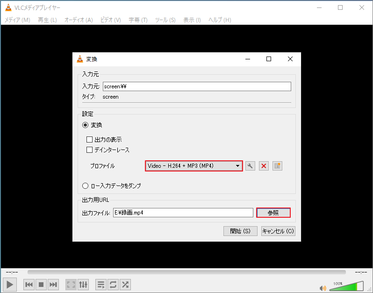Adjust the volume slider at 100%
This screenshot has height=293, width=373.
pyautogui.click(x=347, y=286)
